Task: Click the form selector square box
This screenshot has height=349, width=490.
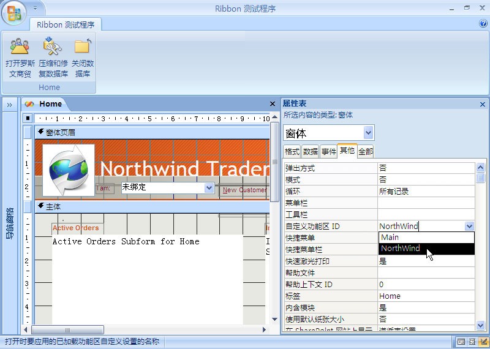Action: 28,118
